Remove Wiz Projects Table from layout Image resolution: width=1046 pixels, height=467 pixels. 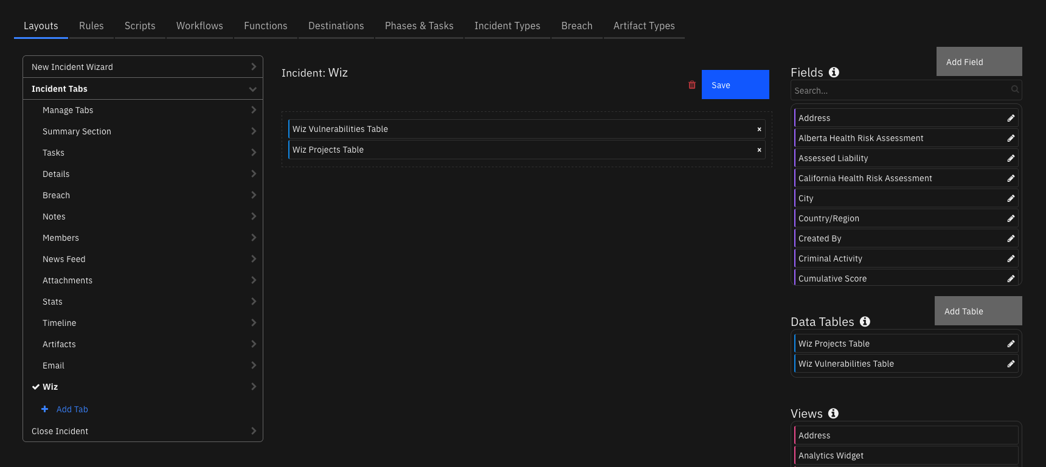[x=759, y=150]
